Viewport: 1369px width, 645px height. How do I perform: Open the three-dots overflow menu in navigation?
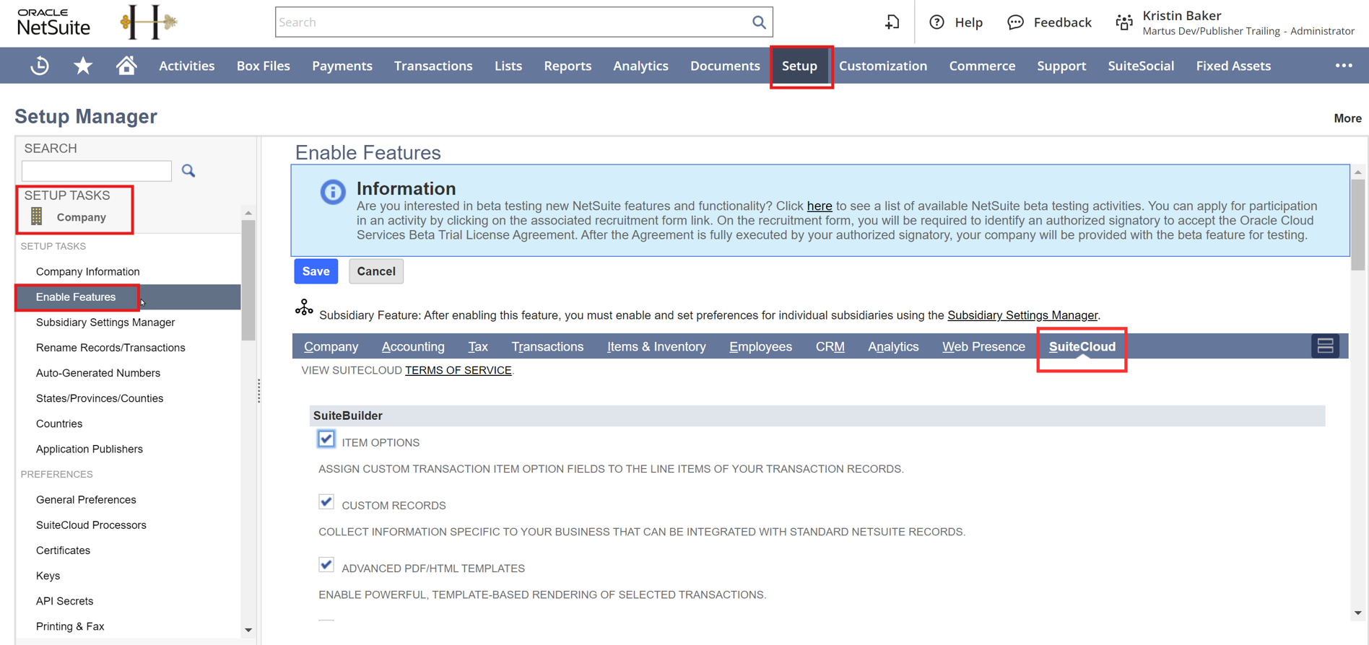1344,66
